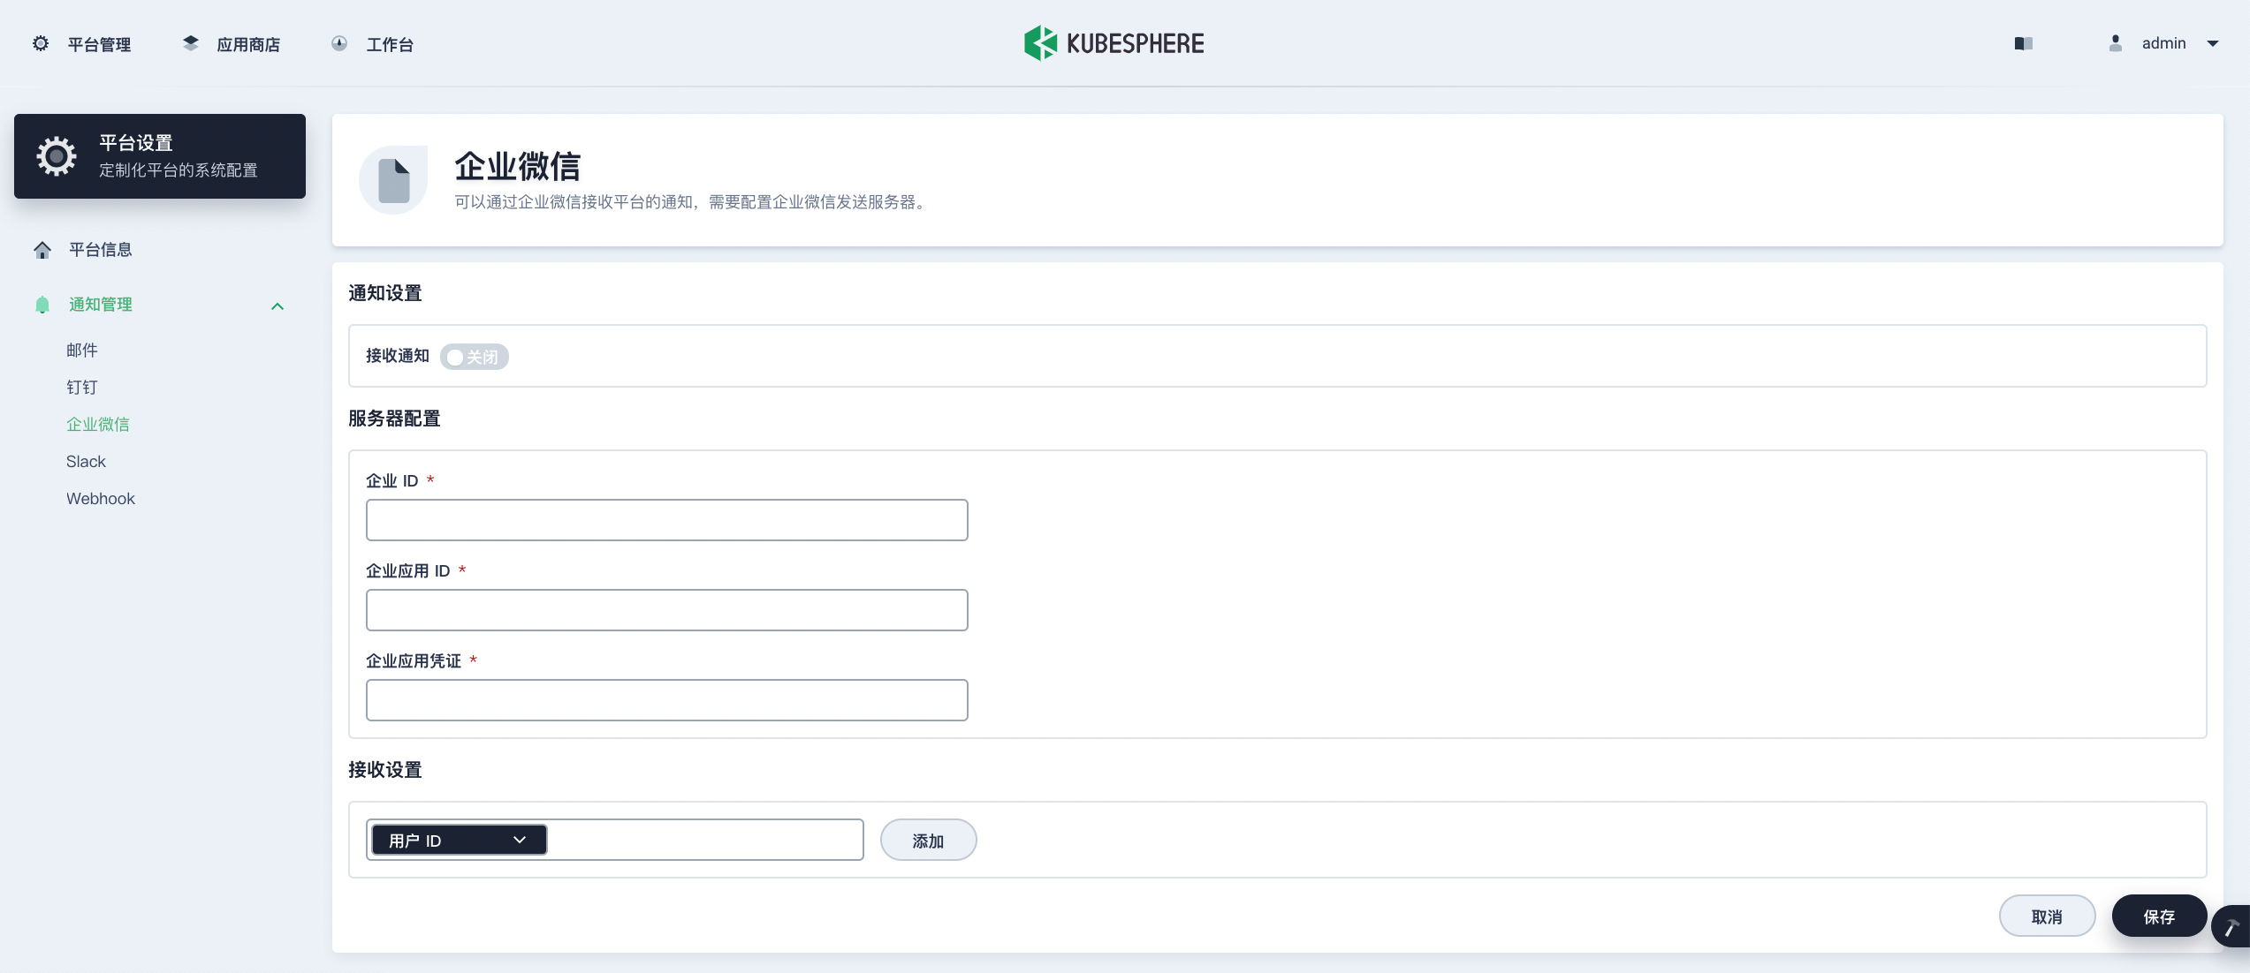The height and width of the screenshot is (973, 2250).
Task: Open the Webhook notification settings
Action: [x=100, y=499]
